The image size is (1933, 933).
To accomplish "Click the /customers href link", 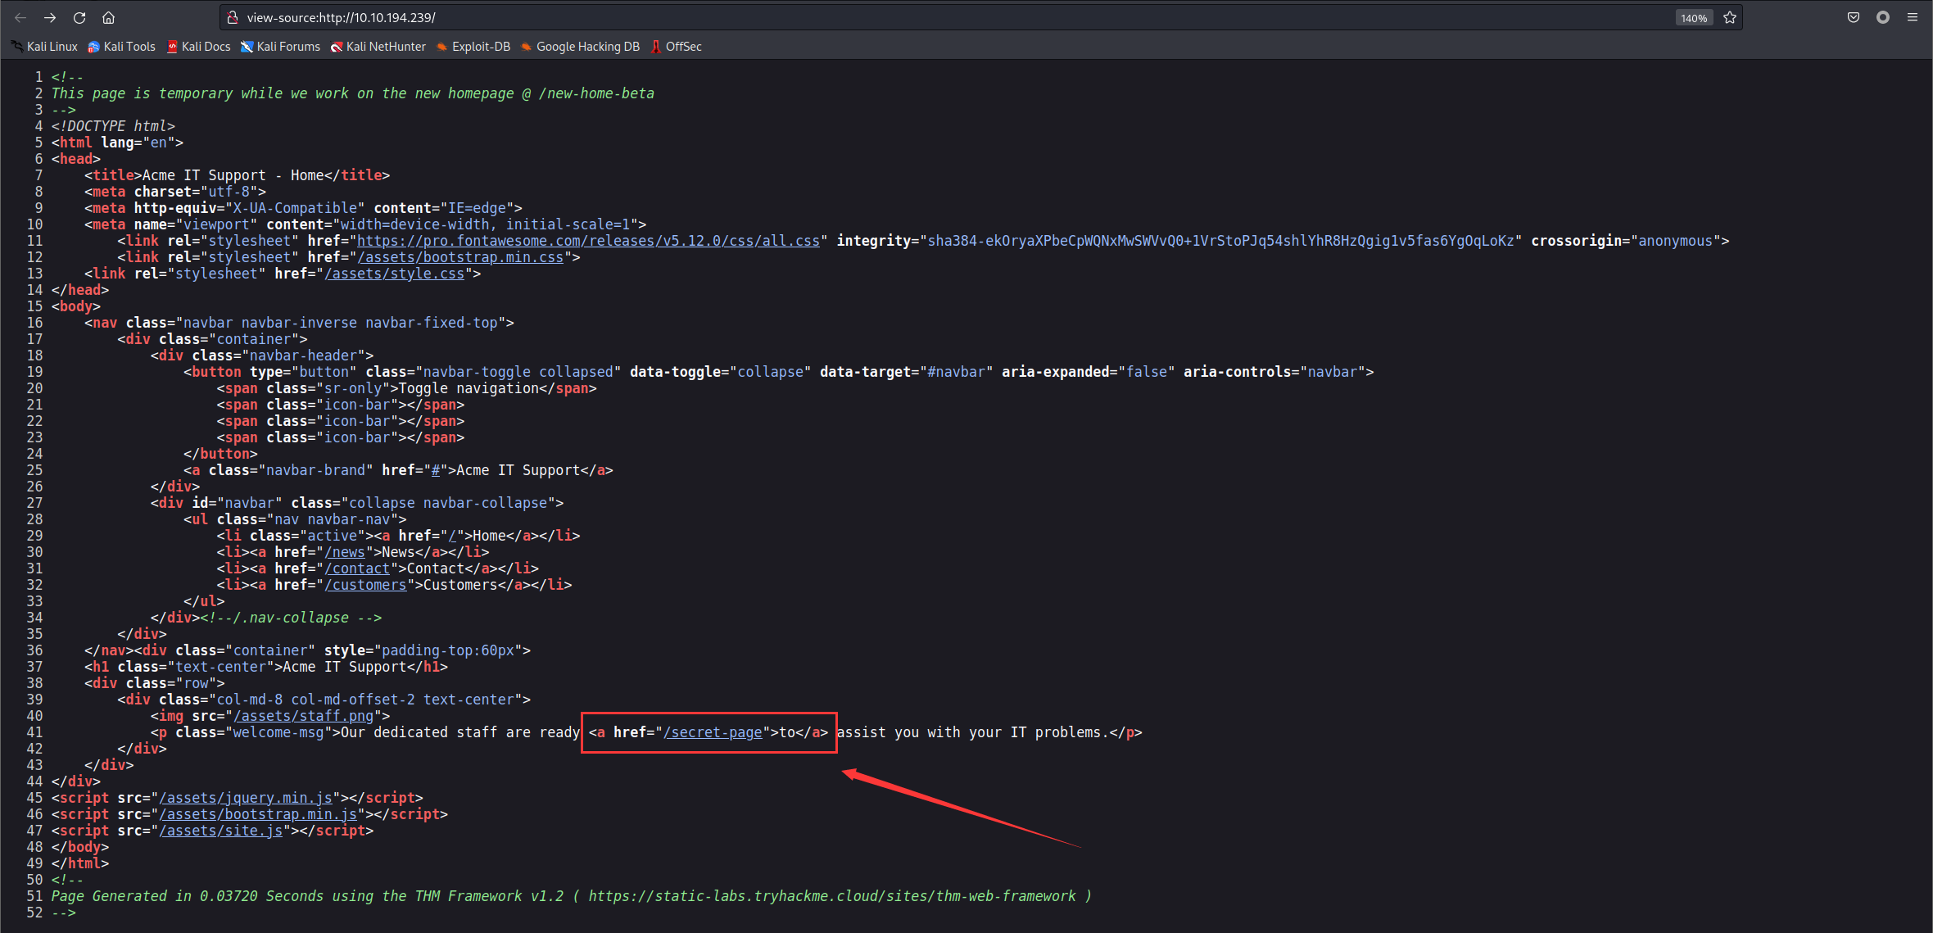I will pyautogui.click(x=365, y=585).
